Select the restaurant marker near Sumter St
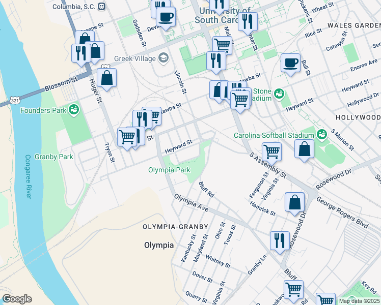 tap(248, 23)
